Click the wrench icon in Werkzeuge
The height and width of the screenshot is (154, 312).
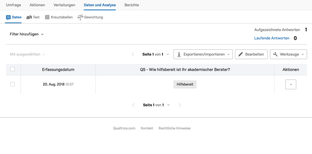(x=275, y=54)
